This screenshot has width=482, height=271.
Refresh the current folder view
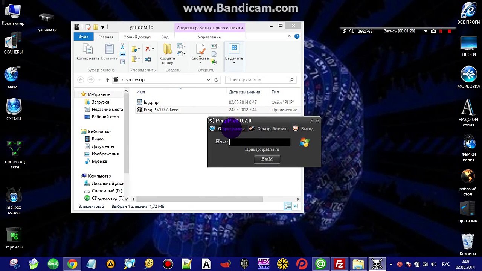tap(216, 80)
